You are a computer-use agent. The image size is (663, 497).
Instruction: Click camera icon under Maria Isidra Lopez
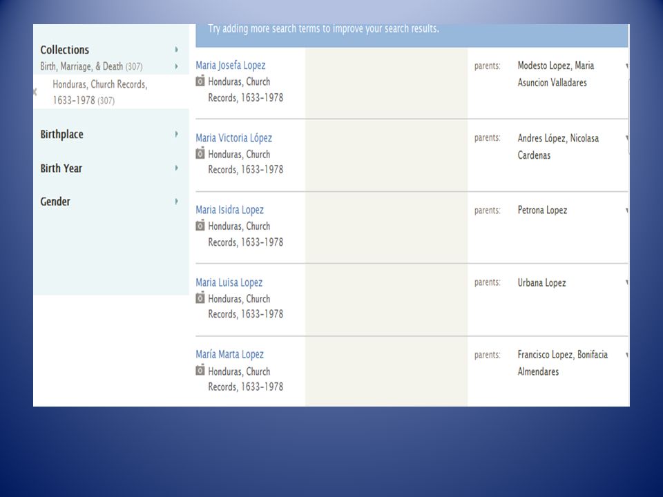(x=200, y=225)
